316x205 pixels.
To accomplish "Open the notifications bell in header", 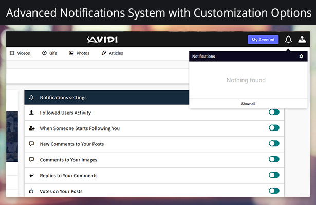I will tap(288, 40).
